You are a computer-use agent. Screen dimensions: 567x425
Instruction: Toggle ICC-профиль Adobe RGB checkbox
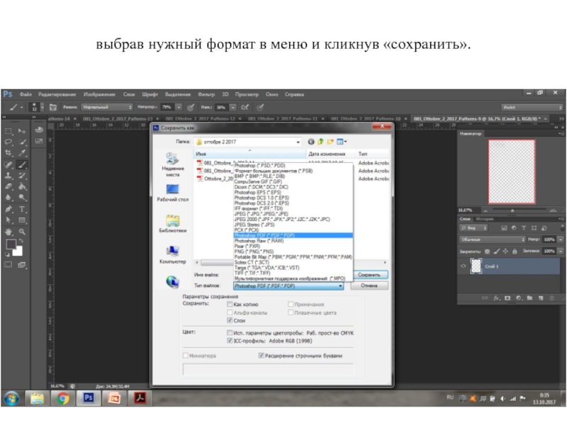tap(230, 340)
